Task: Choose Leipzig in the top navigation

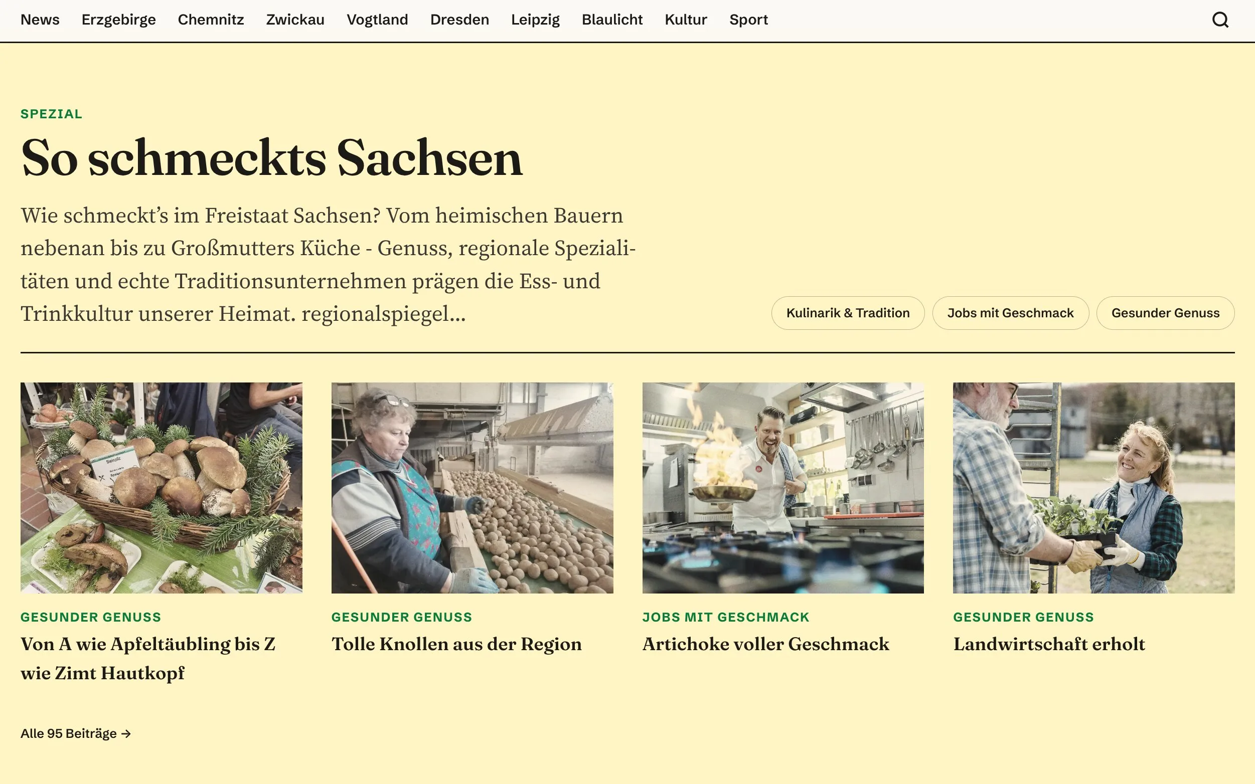Action: (x=535, y=20)
